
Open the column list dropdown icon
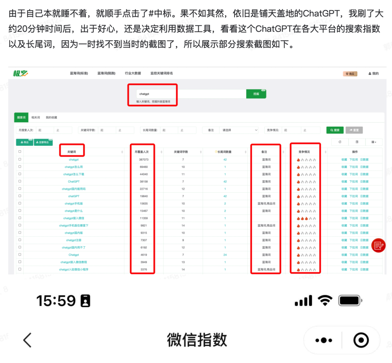374,142
